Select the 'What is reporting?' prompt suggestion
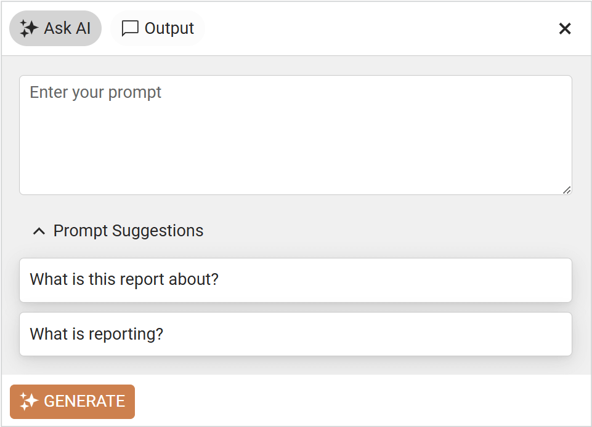The image size is (592, 427). click(296, 334)
